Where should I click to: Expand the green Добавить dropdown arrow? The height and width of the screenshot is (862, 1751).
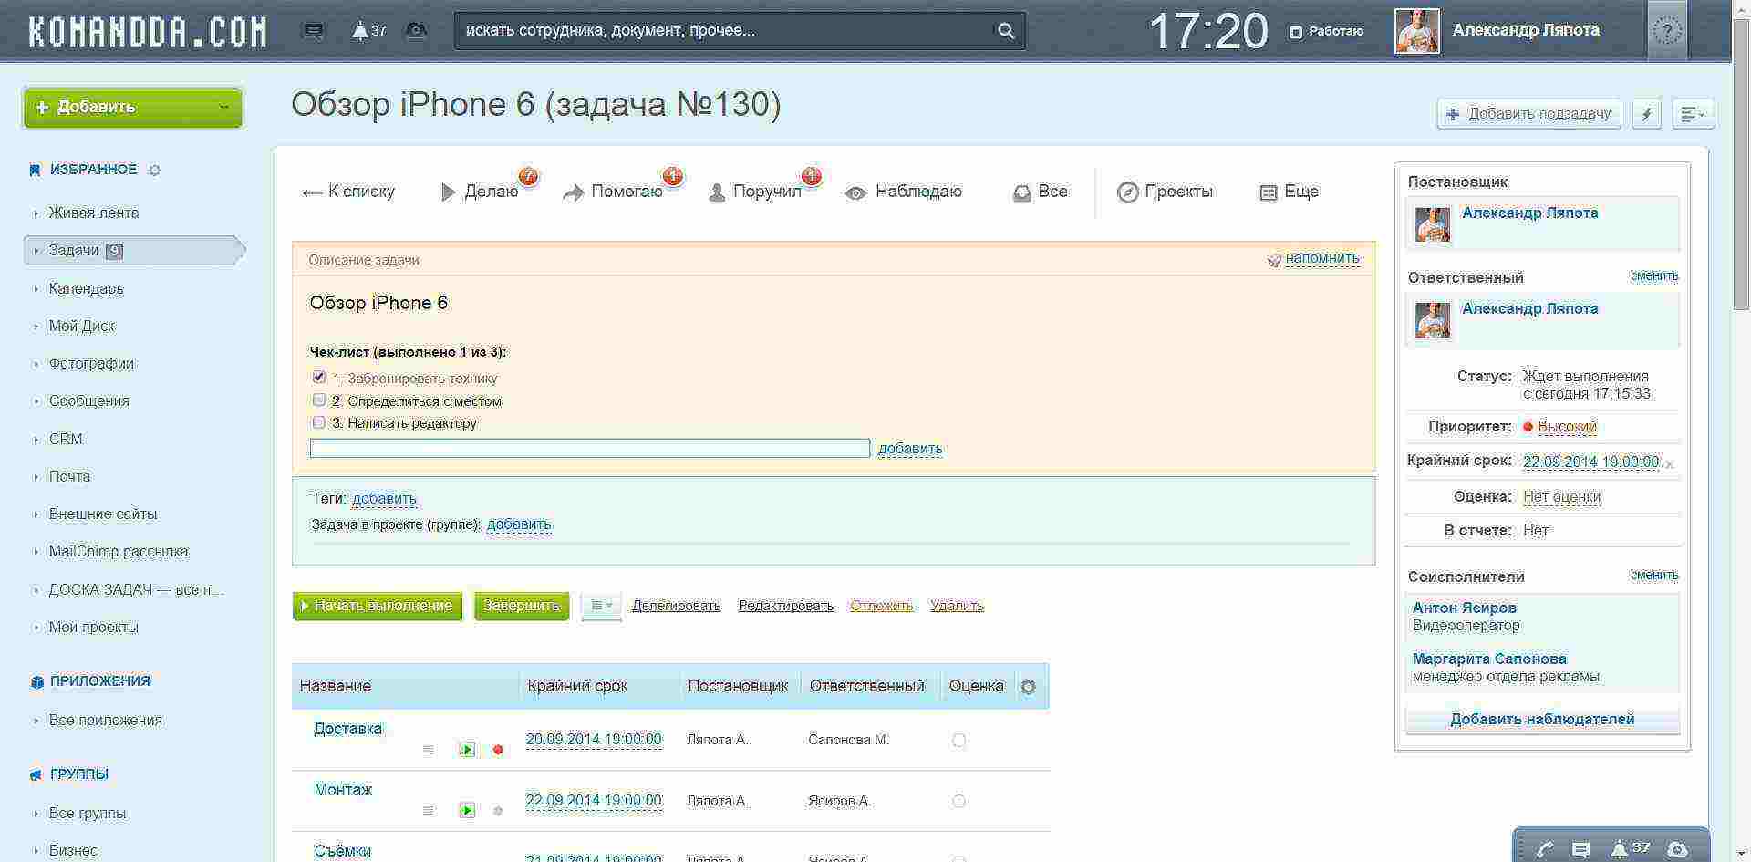pyautogui.click(x=223, y=108)
